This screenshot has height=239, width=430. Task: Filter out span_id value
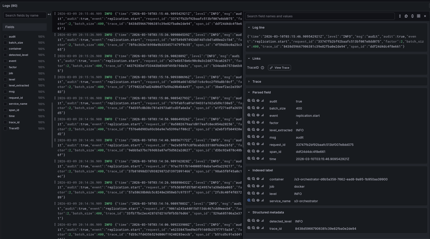click(x=253, y=151)
